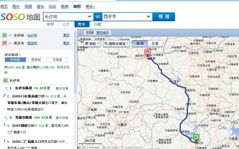Click the 更改城市 link
Screen dimensions: 239x149
pyautogui.click(x=103, y=33)
